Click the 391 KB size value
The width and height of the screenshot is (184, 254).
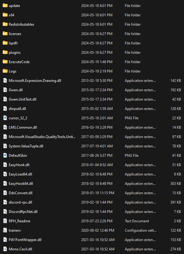176,202
